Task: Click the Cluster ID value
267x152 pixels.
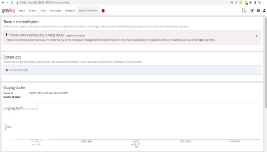Action: tap(48, 93)
